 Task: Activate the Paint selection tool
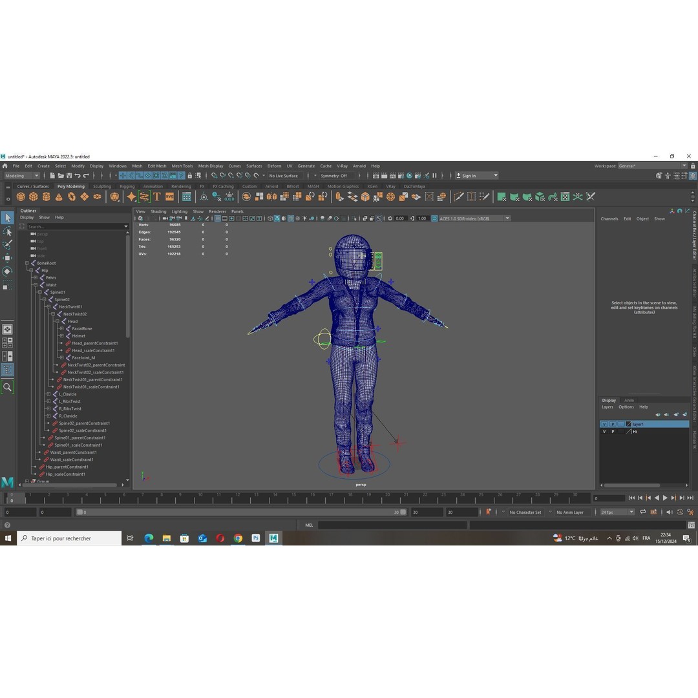point(8,245)
